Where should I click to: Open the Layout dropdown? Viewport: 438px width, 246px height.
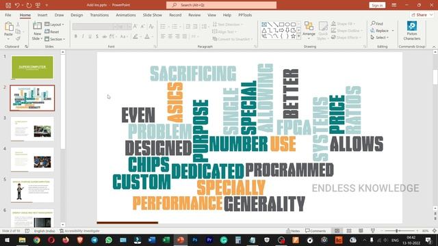pyautogui.click(x=55, y=25)
